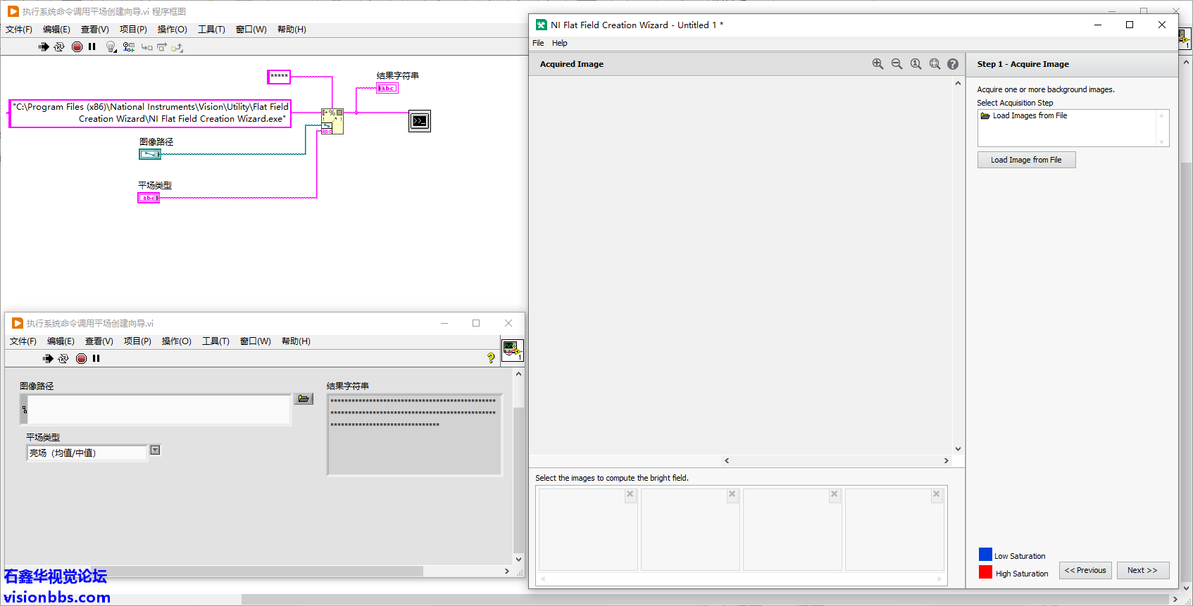Image resolution: width=1193 pixels, height=606 pixels.
Task: Toggle retain wire values in block diagram
Action: click(128, 47)
